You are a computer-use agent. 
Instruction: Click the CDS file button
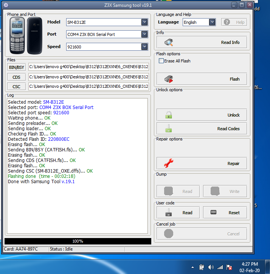16,77
